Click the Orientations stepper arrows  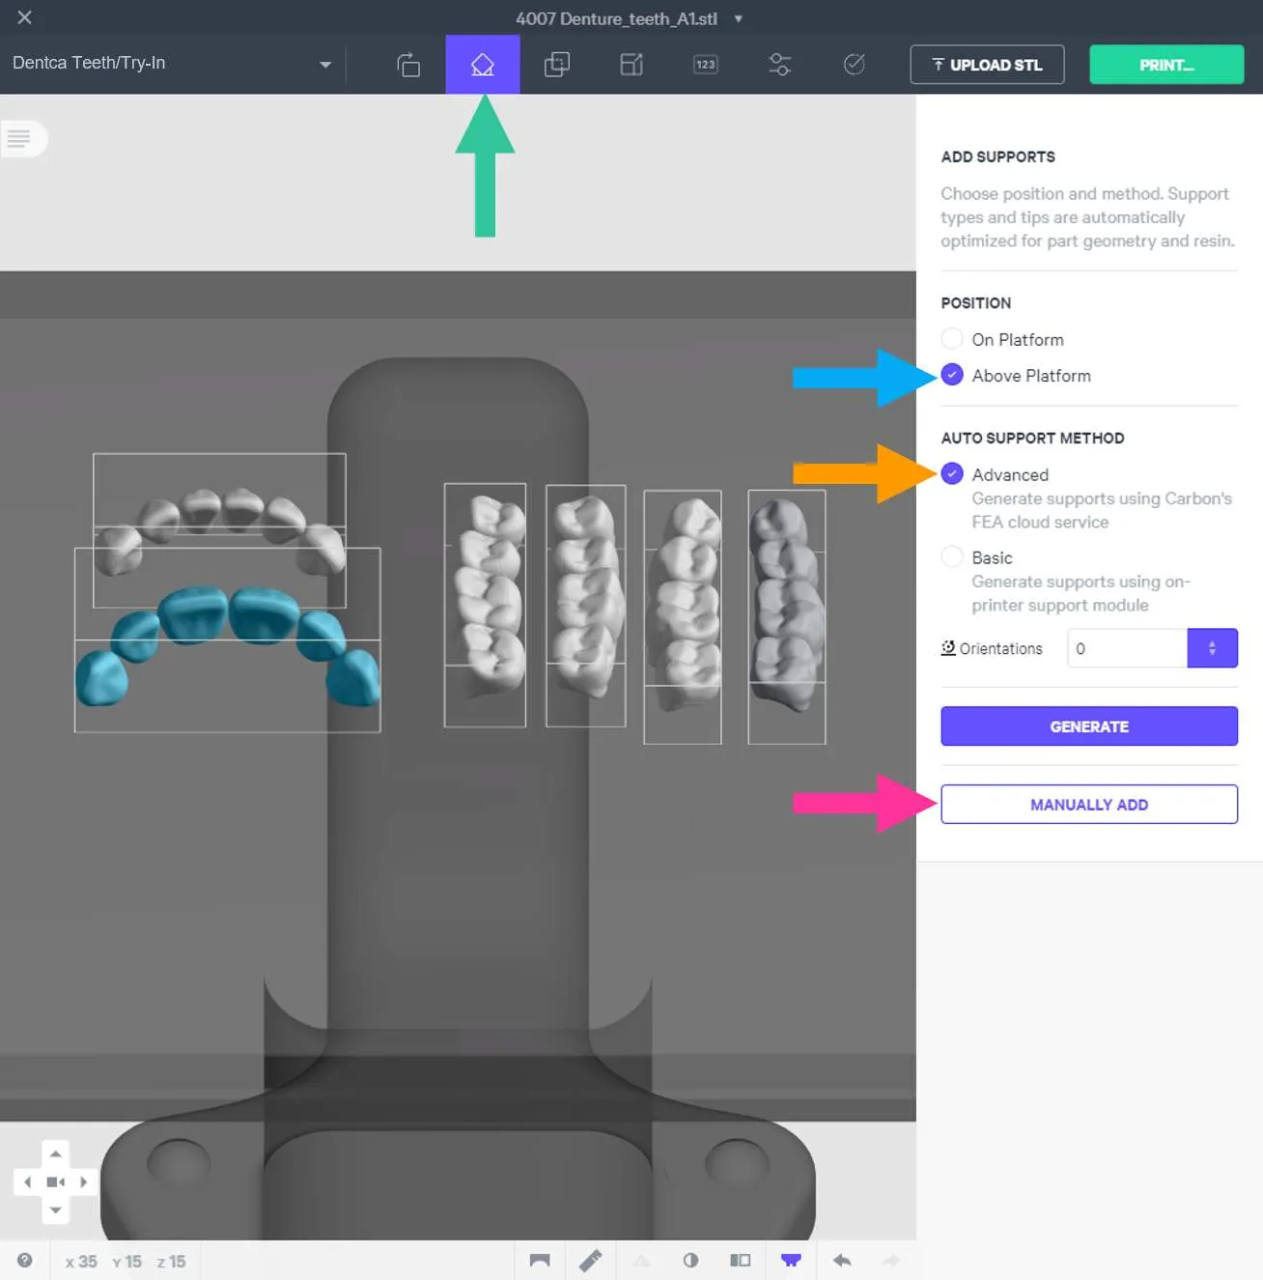[1212, 648]
